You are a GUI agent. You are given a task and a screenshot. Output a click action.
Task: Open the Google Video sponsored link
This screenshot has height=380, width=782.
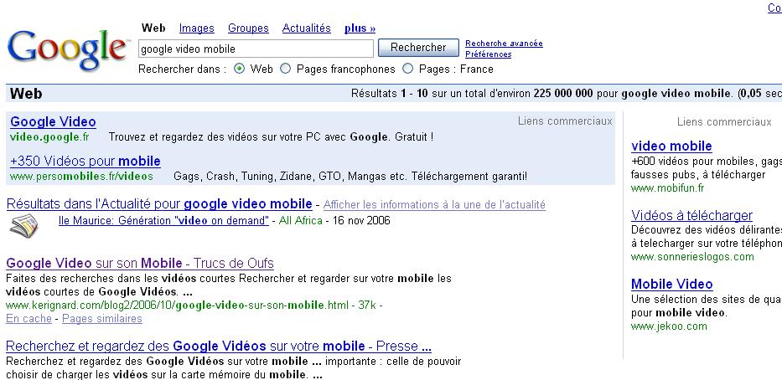click(x=53, y=121)
